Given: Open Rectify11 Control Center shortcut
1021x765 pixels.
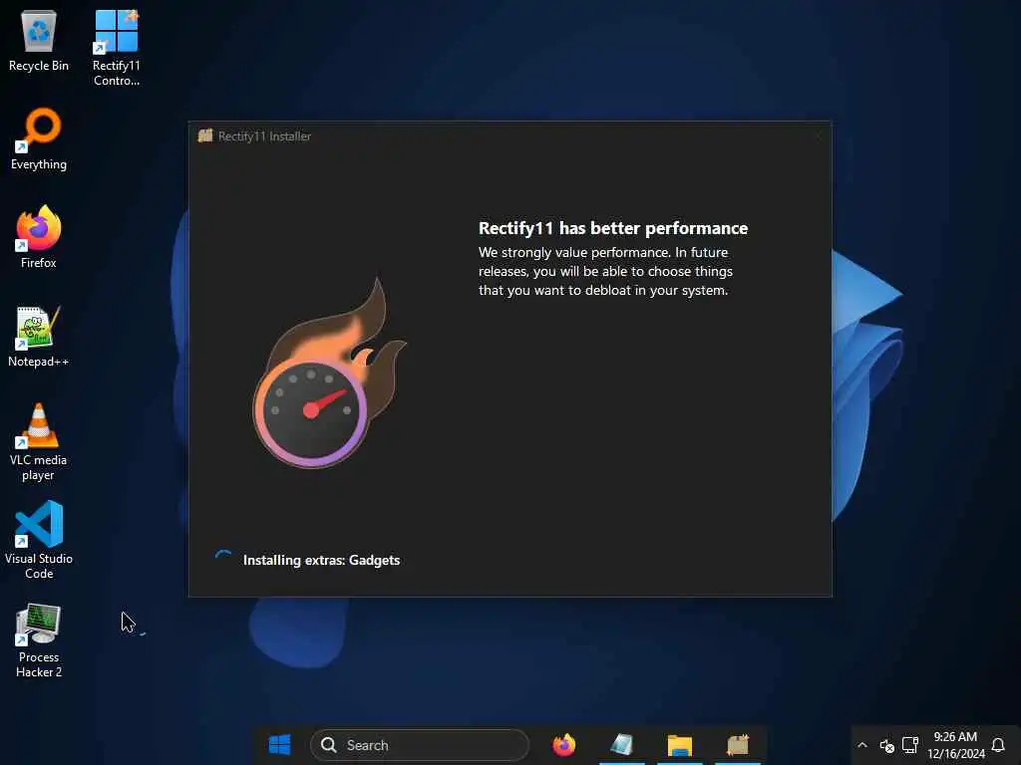Looking at the screenshot, I should (117, 48).
